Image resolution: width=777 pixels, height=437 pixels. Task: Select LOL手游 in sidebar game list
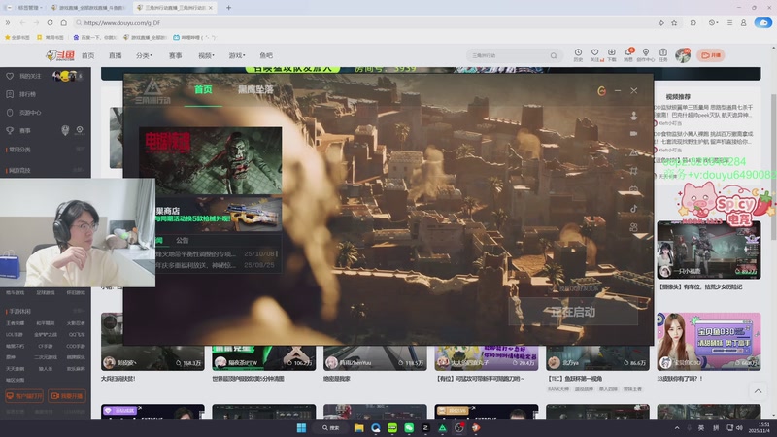[x=15, y=334]
